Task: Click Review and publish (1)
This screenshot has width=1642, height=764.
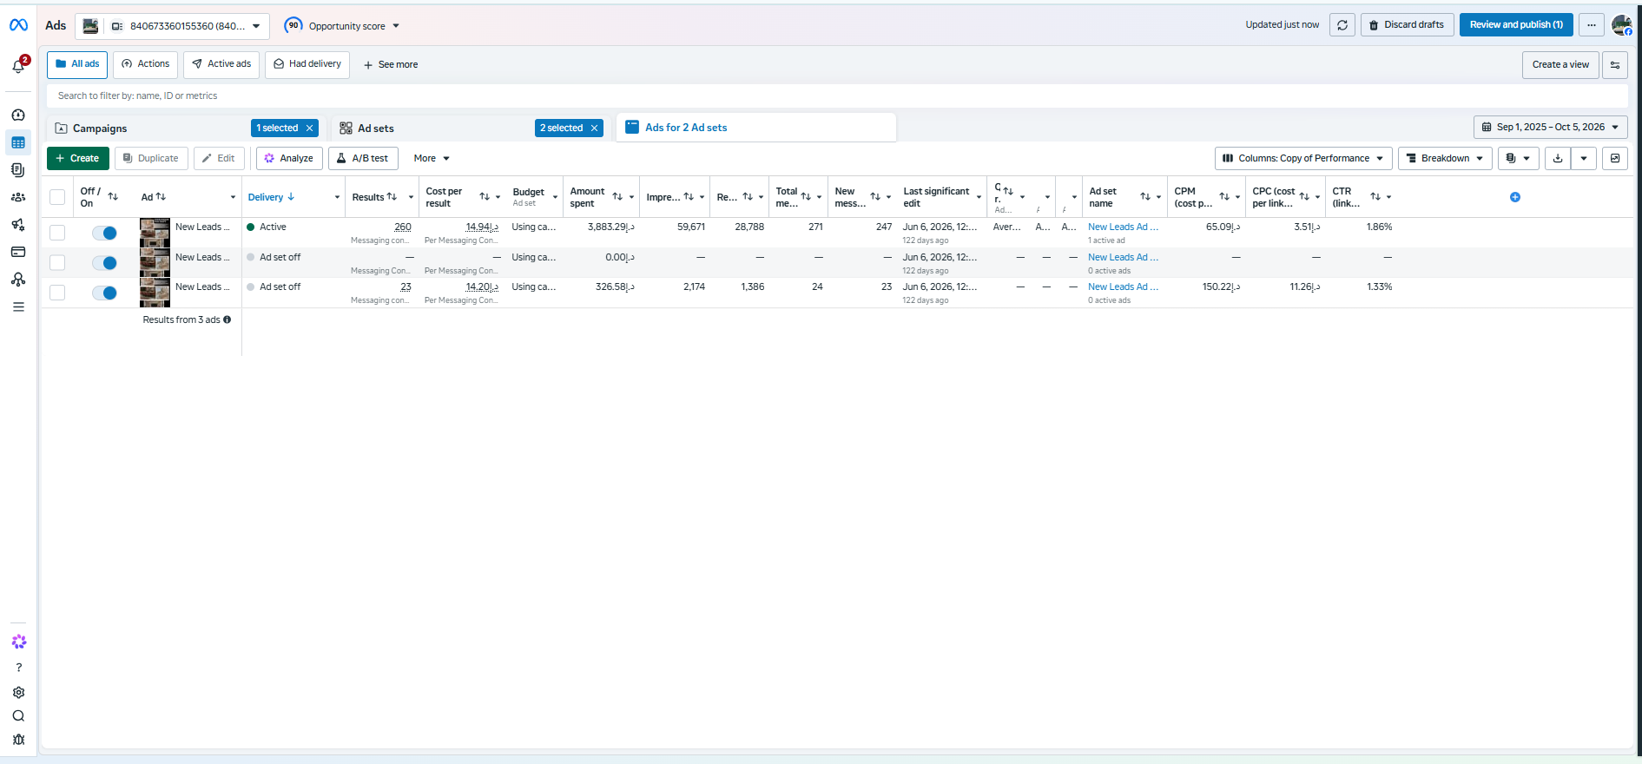Action: click(x=1516, y=25)
